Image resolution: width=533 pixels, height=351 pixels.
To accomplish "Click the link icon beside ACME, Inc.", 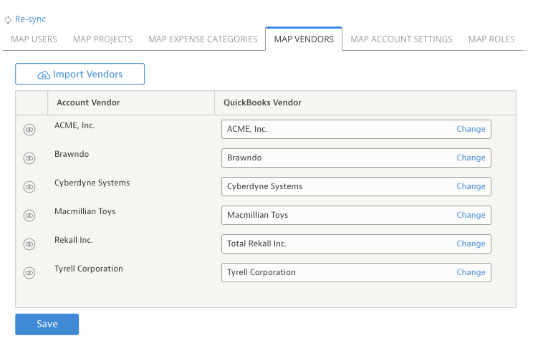I will (29, 130).
